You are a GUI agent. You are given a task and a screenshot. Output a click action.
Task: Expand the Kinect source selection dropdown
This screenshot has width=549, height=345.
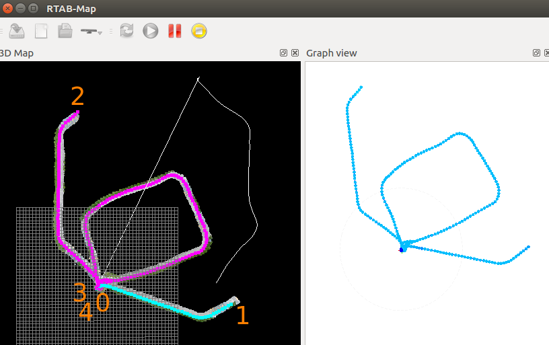pyautogui.click(x=91, y=31)
